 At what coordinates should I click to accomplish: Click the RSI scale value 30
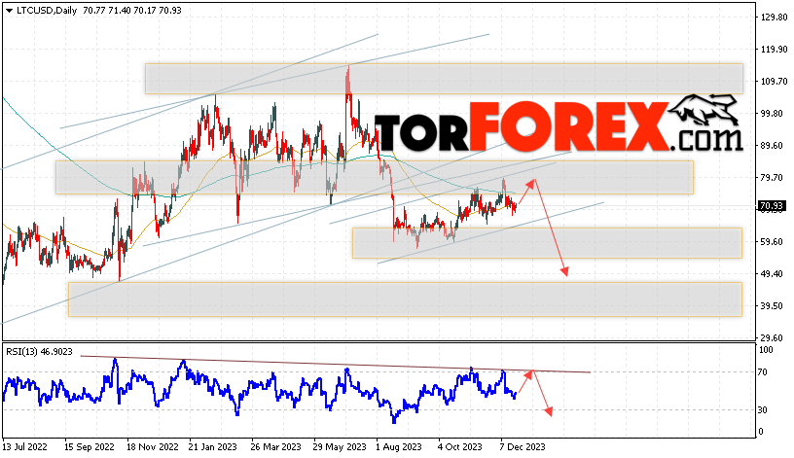tap(763, 410)
